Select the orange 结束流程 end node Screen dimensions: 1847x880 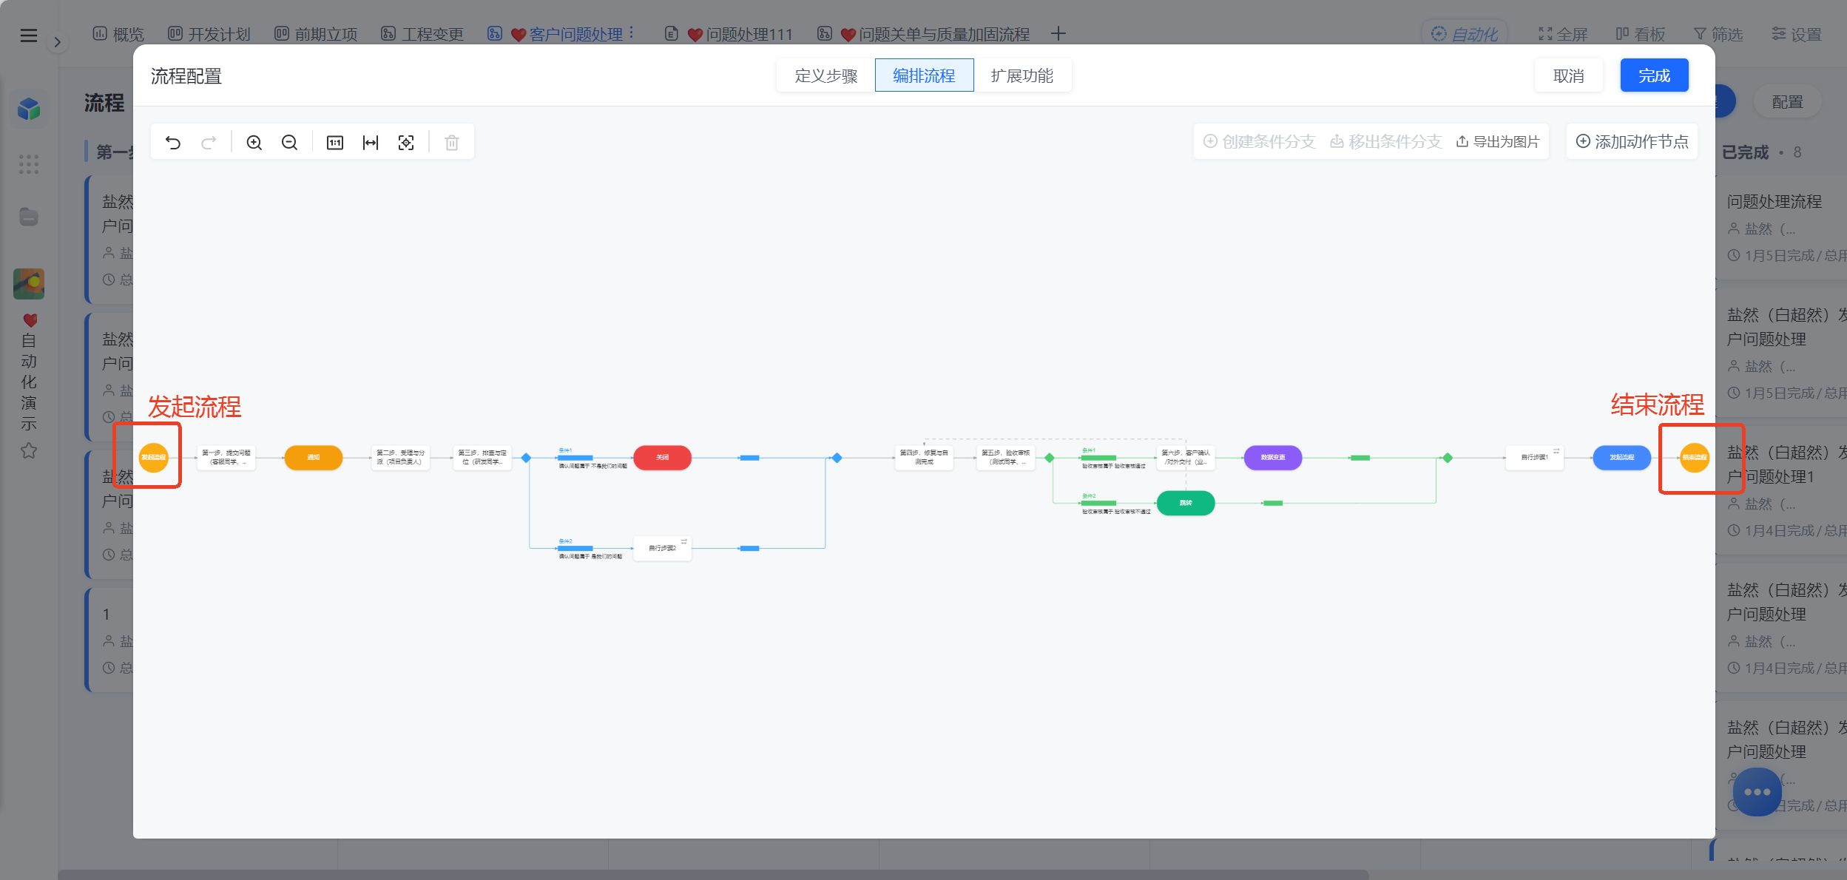pos(1695,457)
